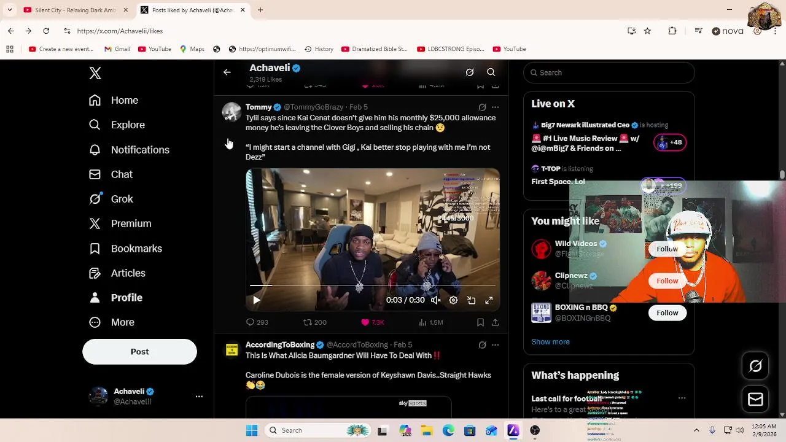Share Tommy's post

pyautogui.click(x=495, y=322)
